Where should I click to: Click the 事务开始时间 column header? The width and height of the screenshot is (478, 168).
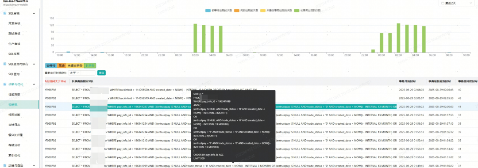click(408, 81)
